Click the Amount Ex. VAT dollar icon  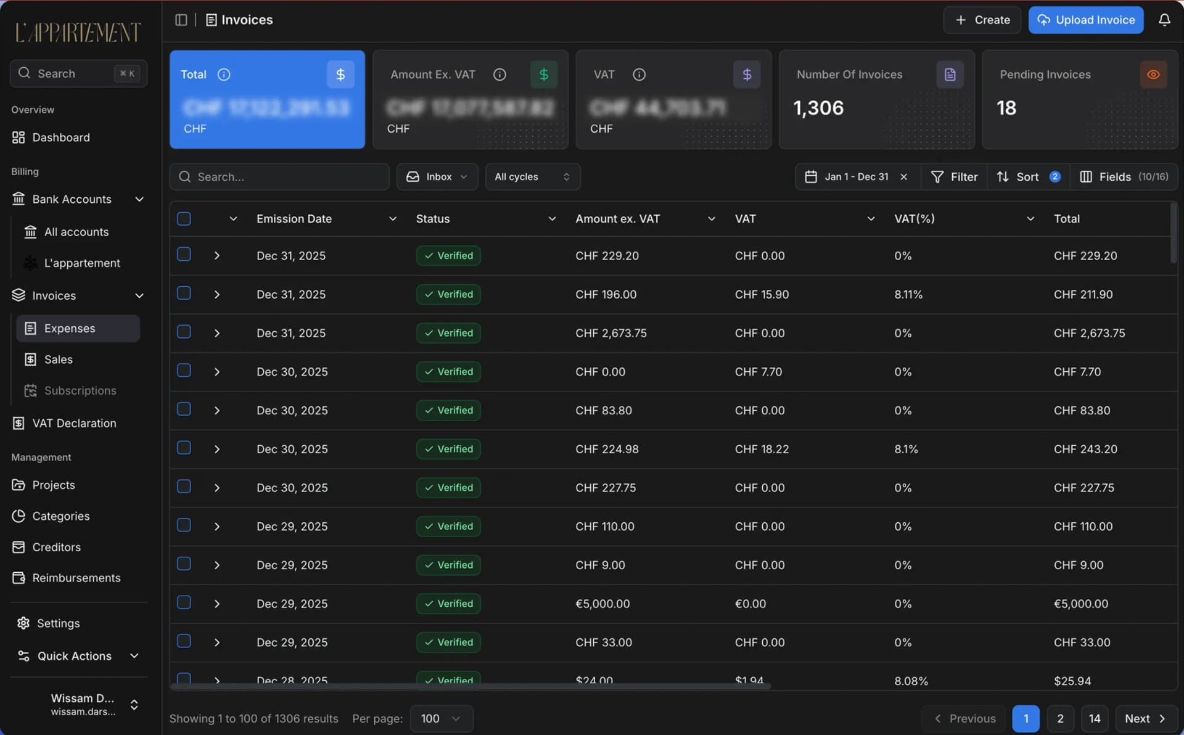[543, 75]
